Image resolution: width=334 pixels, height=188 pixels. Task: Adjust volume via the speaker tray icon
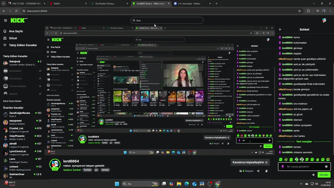[x=317, y=184]
